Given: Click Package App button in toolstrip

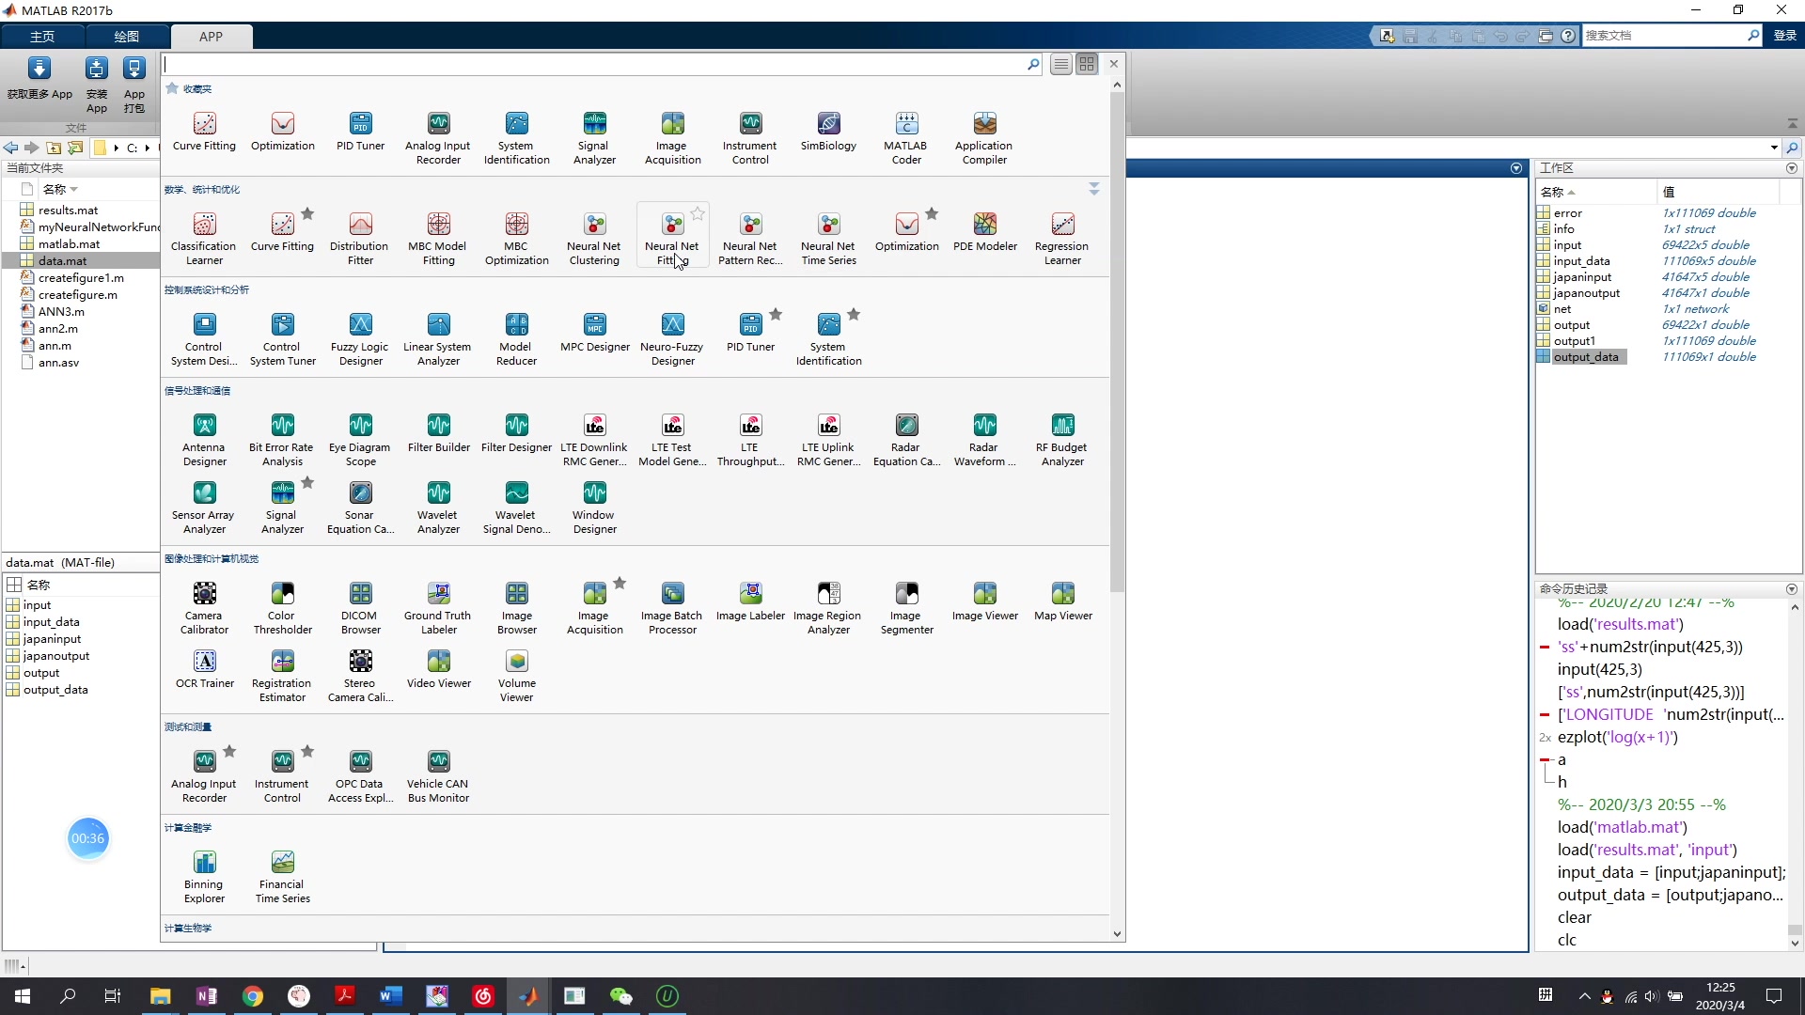Looking at the screenshot, I should pyautogui.click(x=134, y=85).
